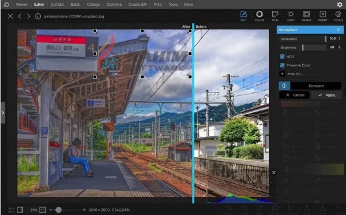Image resolution: width=346 pixels, height=215 pixels.
Task: Expand the Mask (M) options
Action: pyautogui.click(x=282, y=74)
